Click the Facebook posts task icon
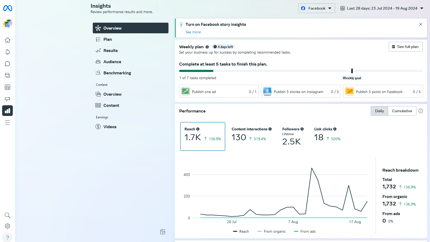The height and width of the screenshot is (242, 430). (349, 91)
